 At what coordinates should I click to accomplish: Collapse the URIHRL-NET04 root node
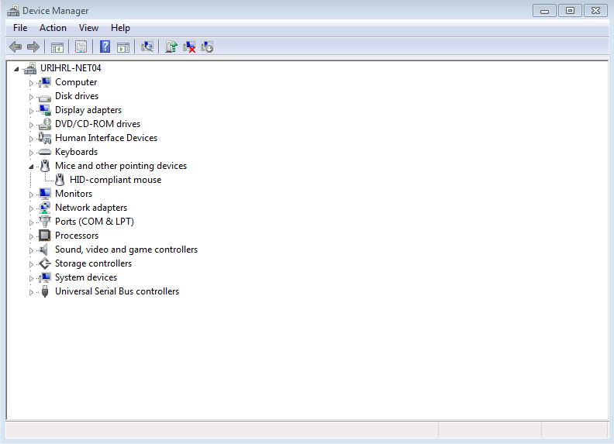pos(16,69)
